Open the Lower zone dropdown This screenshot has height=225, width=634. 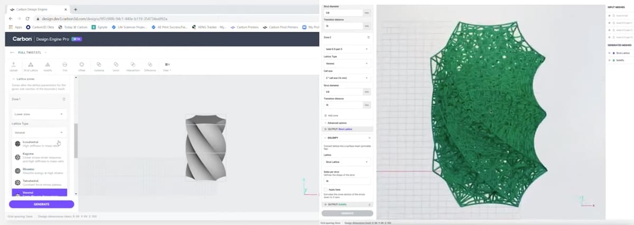coord(39,114)
